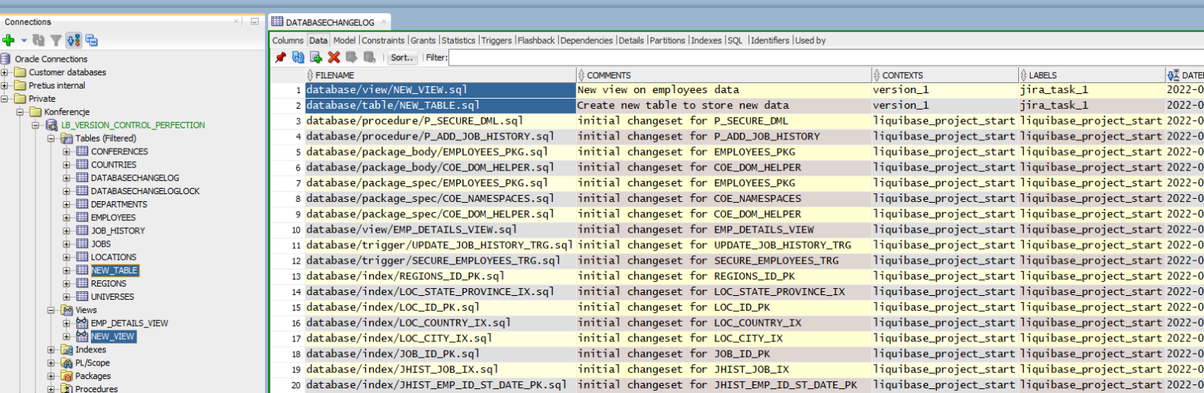1204x393 pixels.
Task: Select the JOB_HISTORY table
Action: point(118,231)
